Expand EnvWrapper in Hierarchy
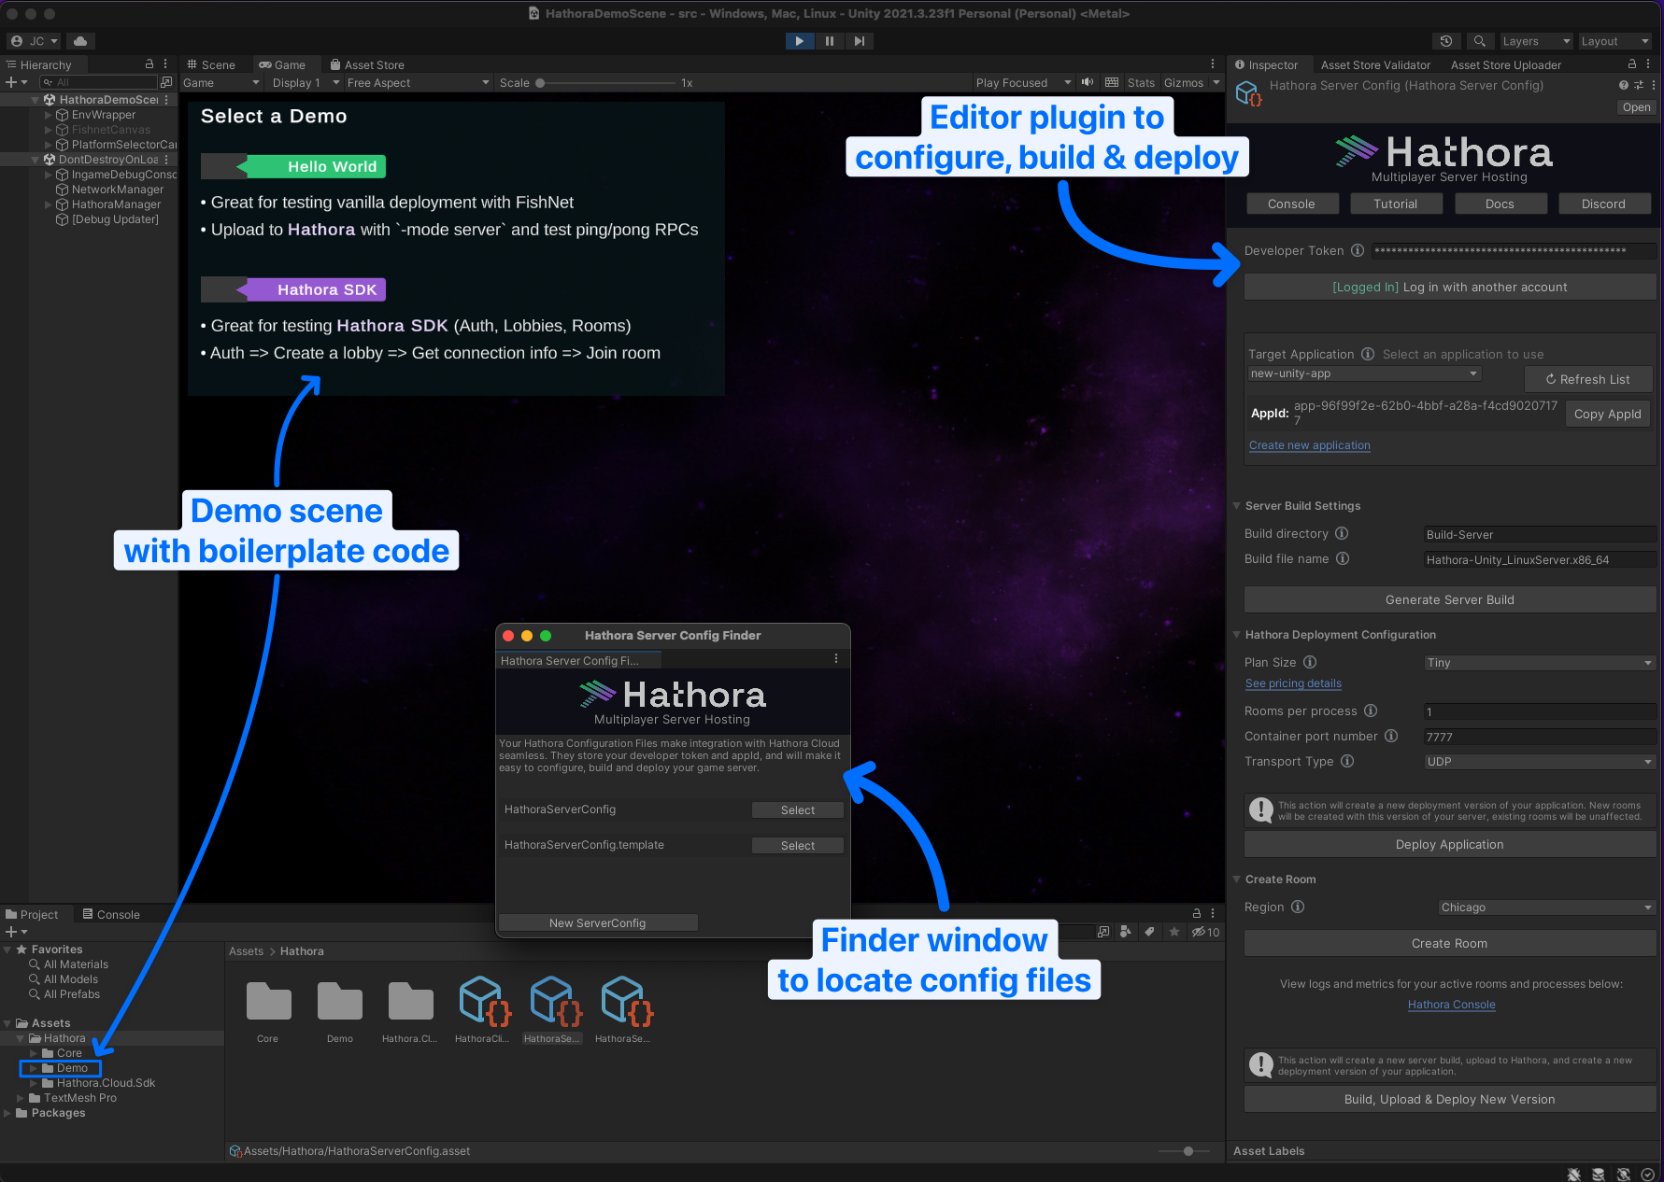 point(49,115)
